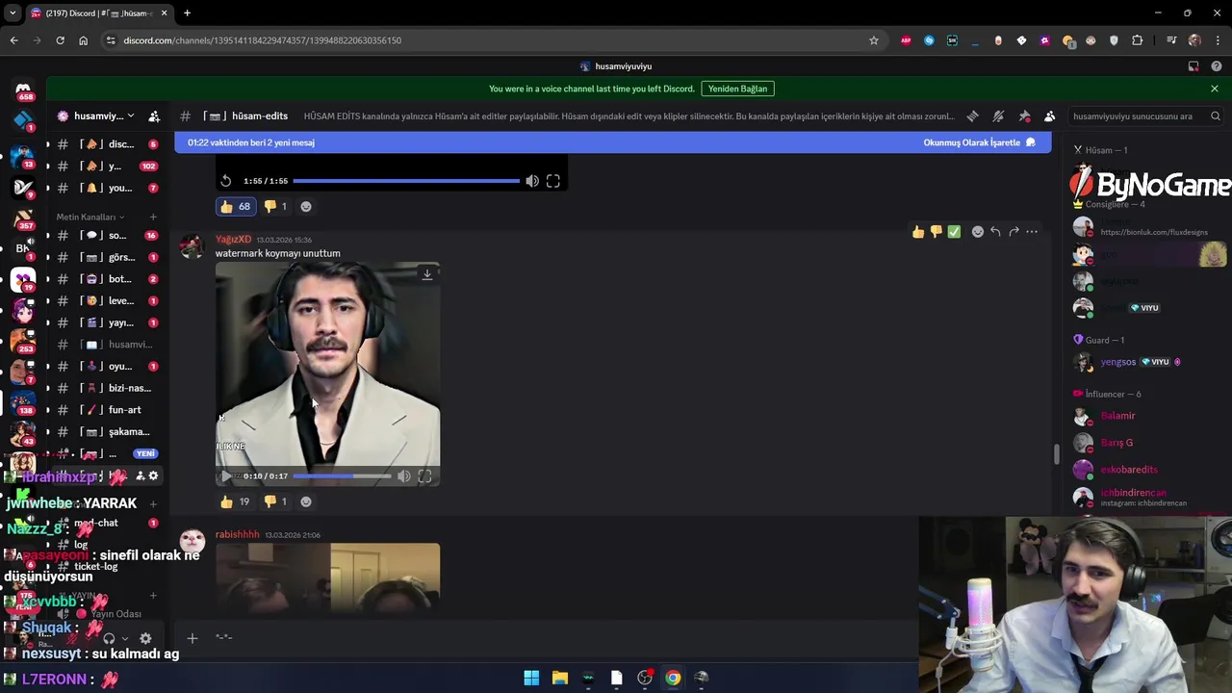Click invite people icon beside server name
Viewport: 1232px width, 693px height.
coord(154,116)
